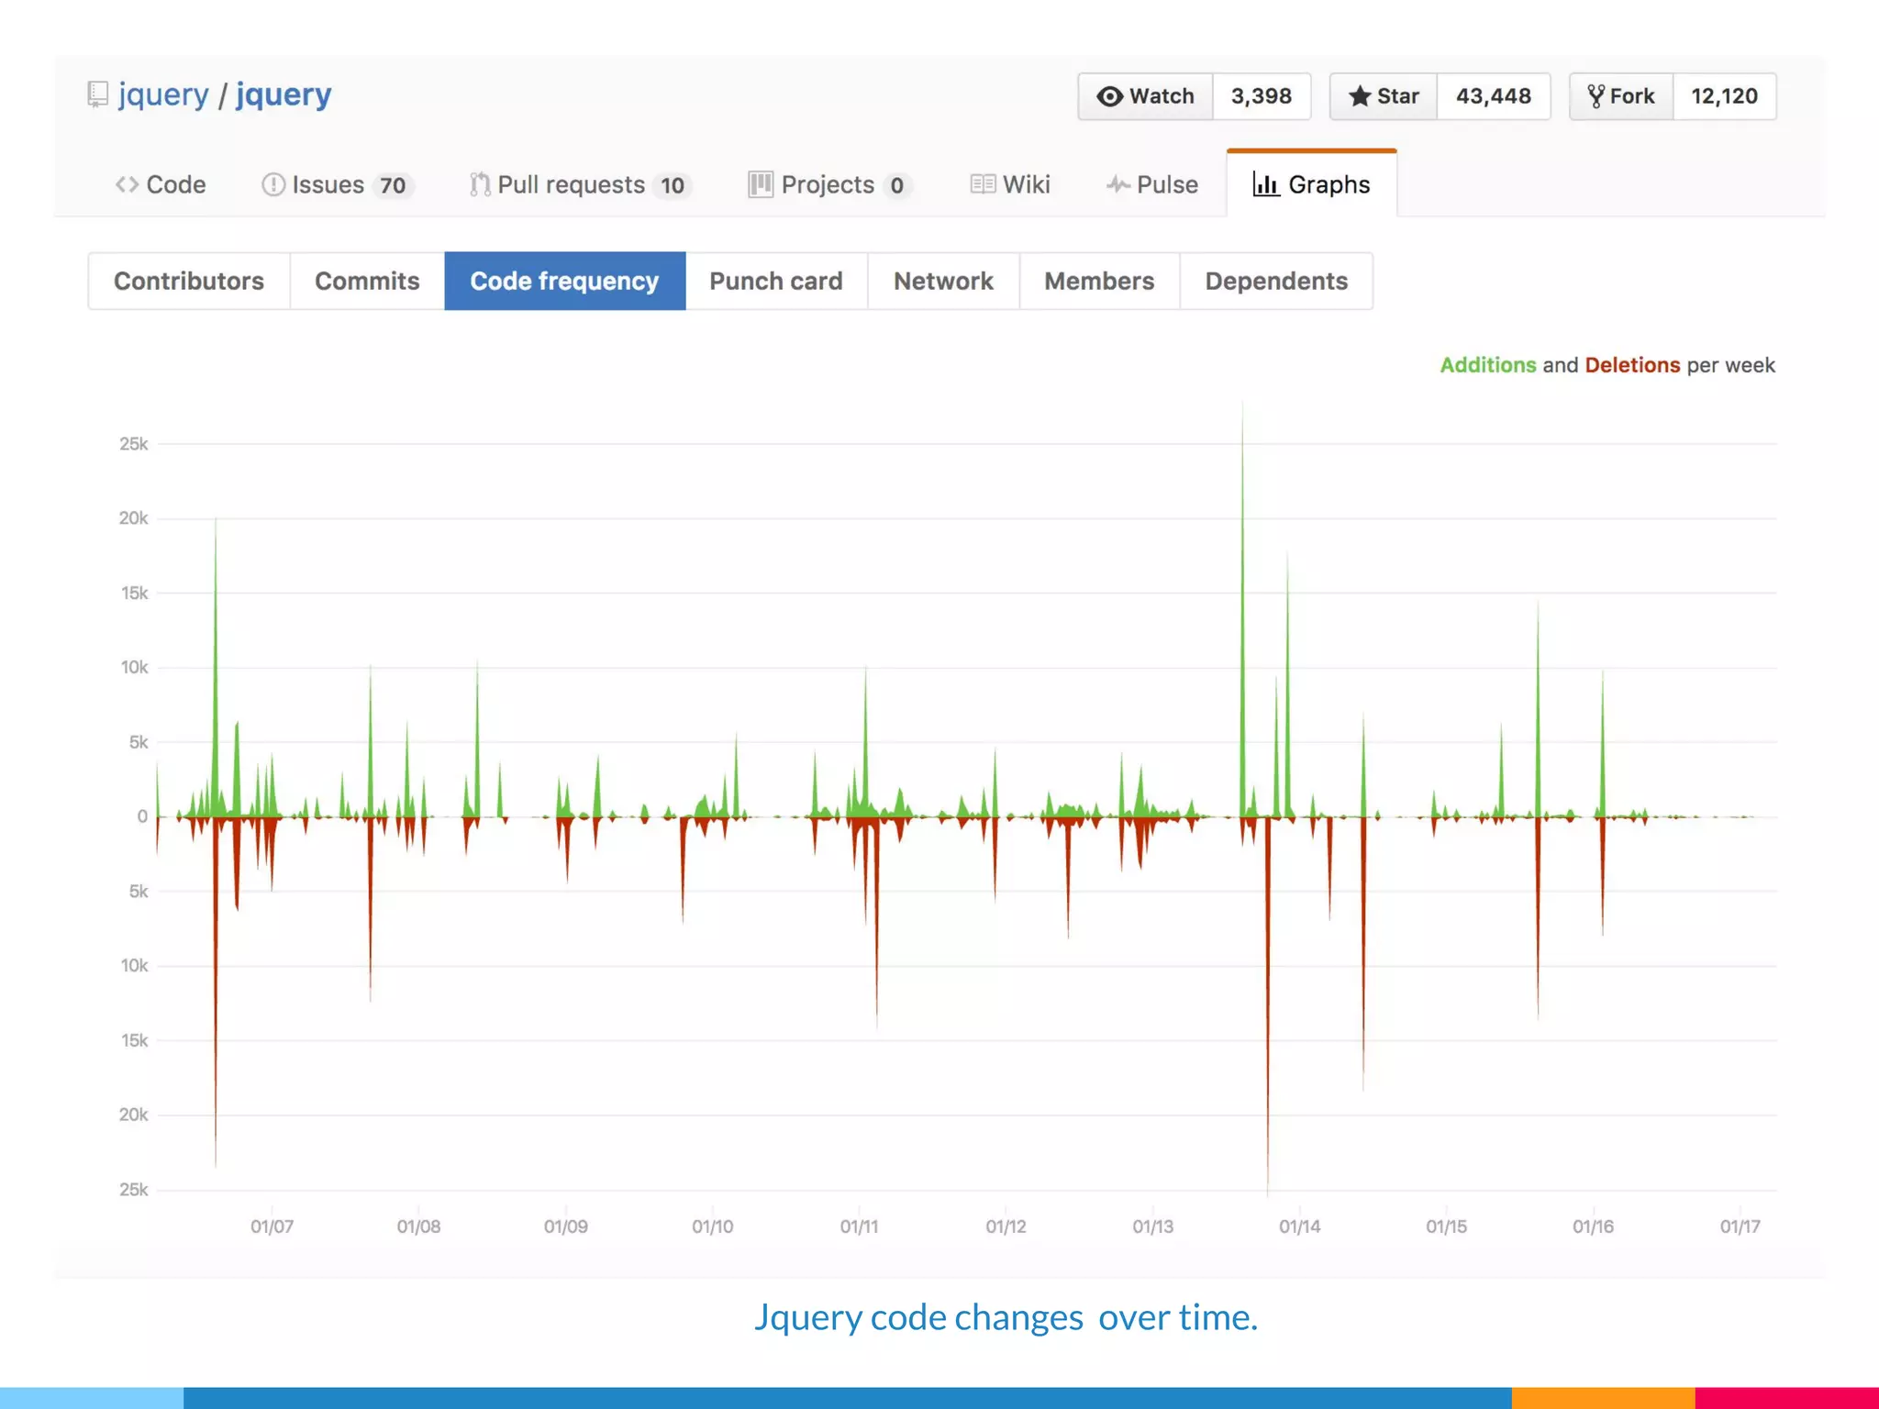The height and width of the screenshot is (1409, 1879).
Task: Click the 12,120 forks count
Action: point(1724,96)
